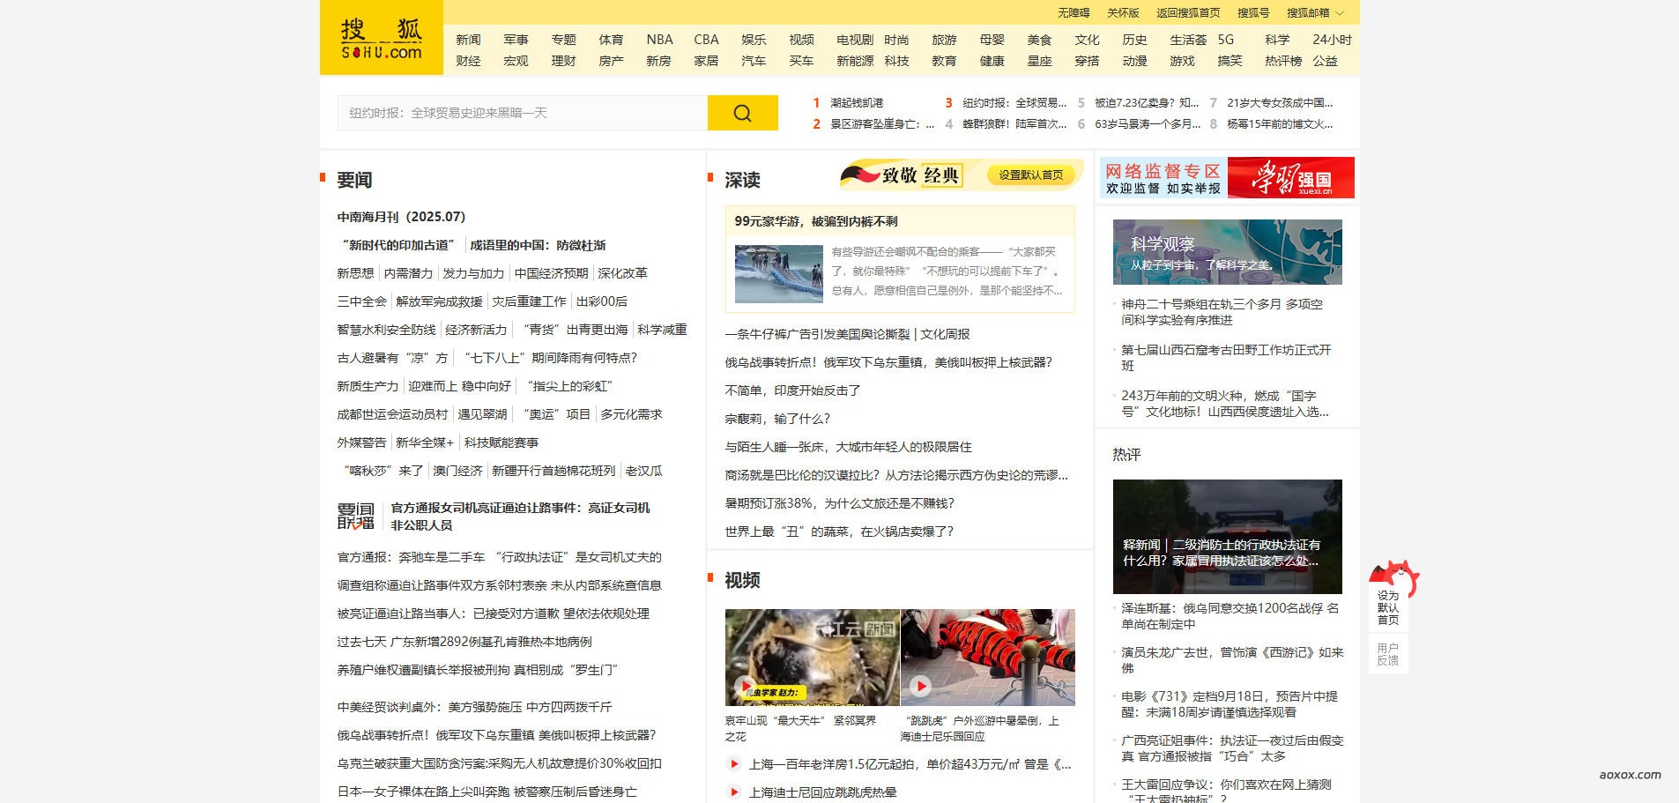Click the play icon beside 上海迪士尼回应跳跳虎热晕
This screenshot has height=803, width=1679.
pyautogui.click(x=734, y=792)
